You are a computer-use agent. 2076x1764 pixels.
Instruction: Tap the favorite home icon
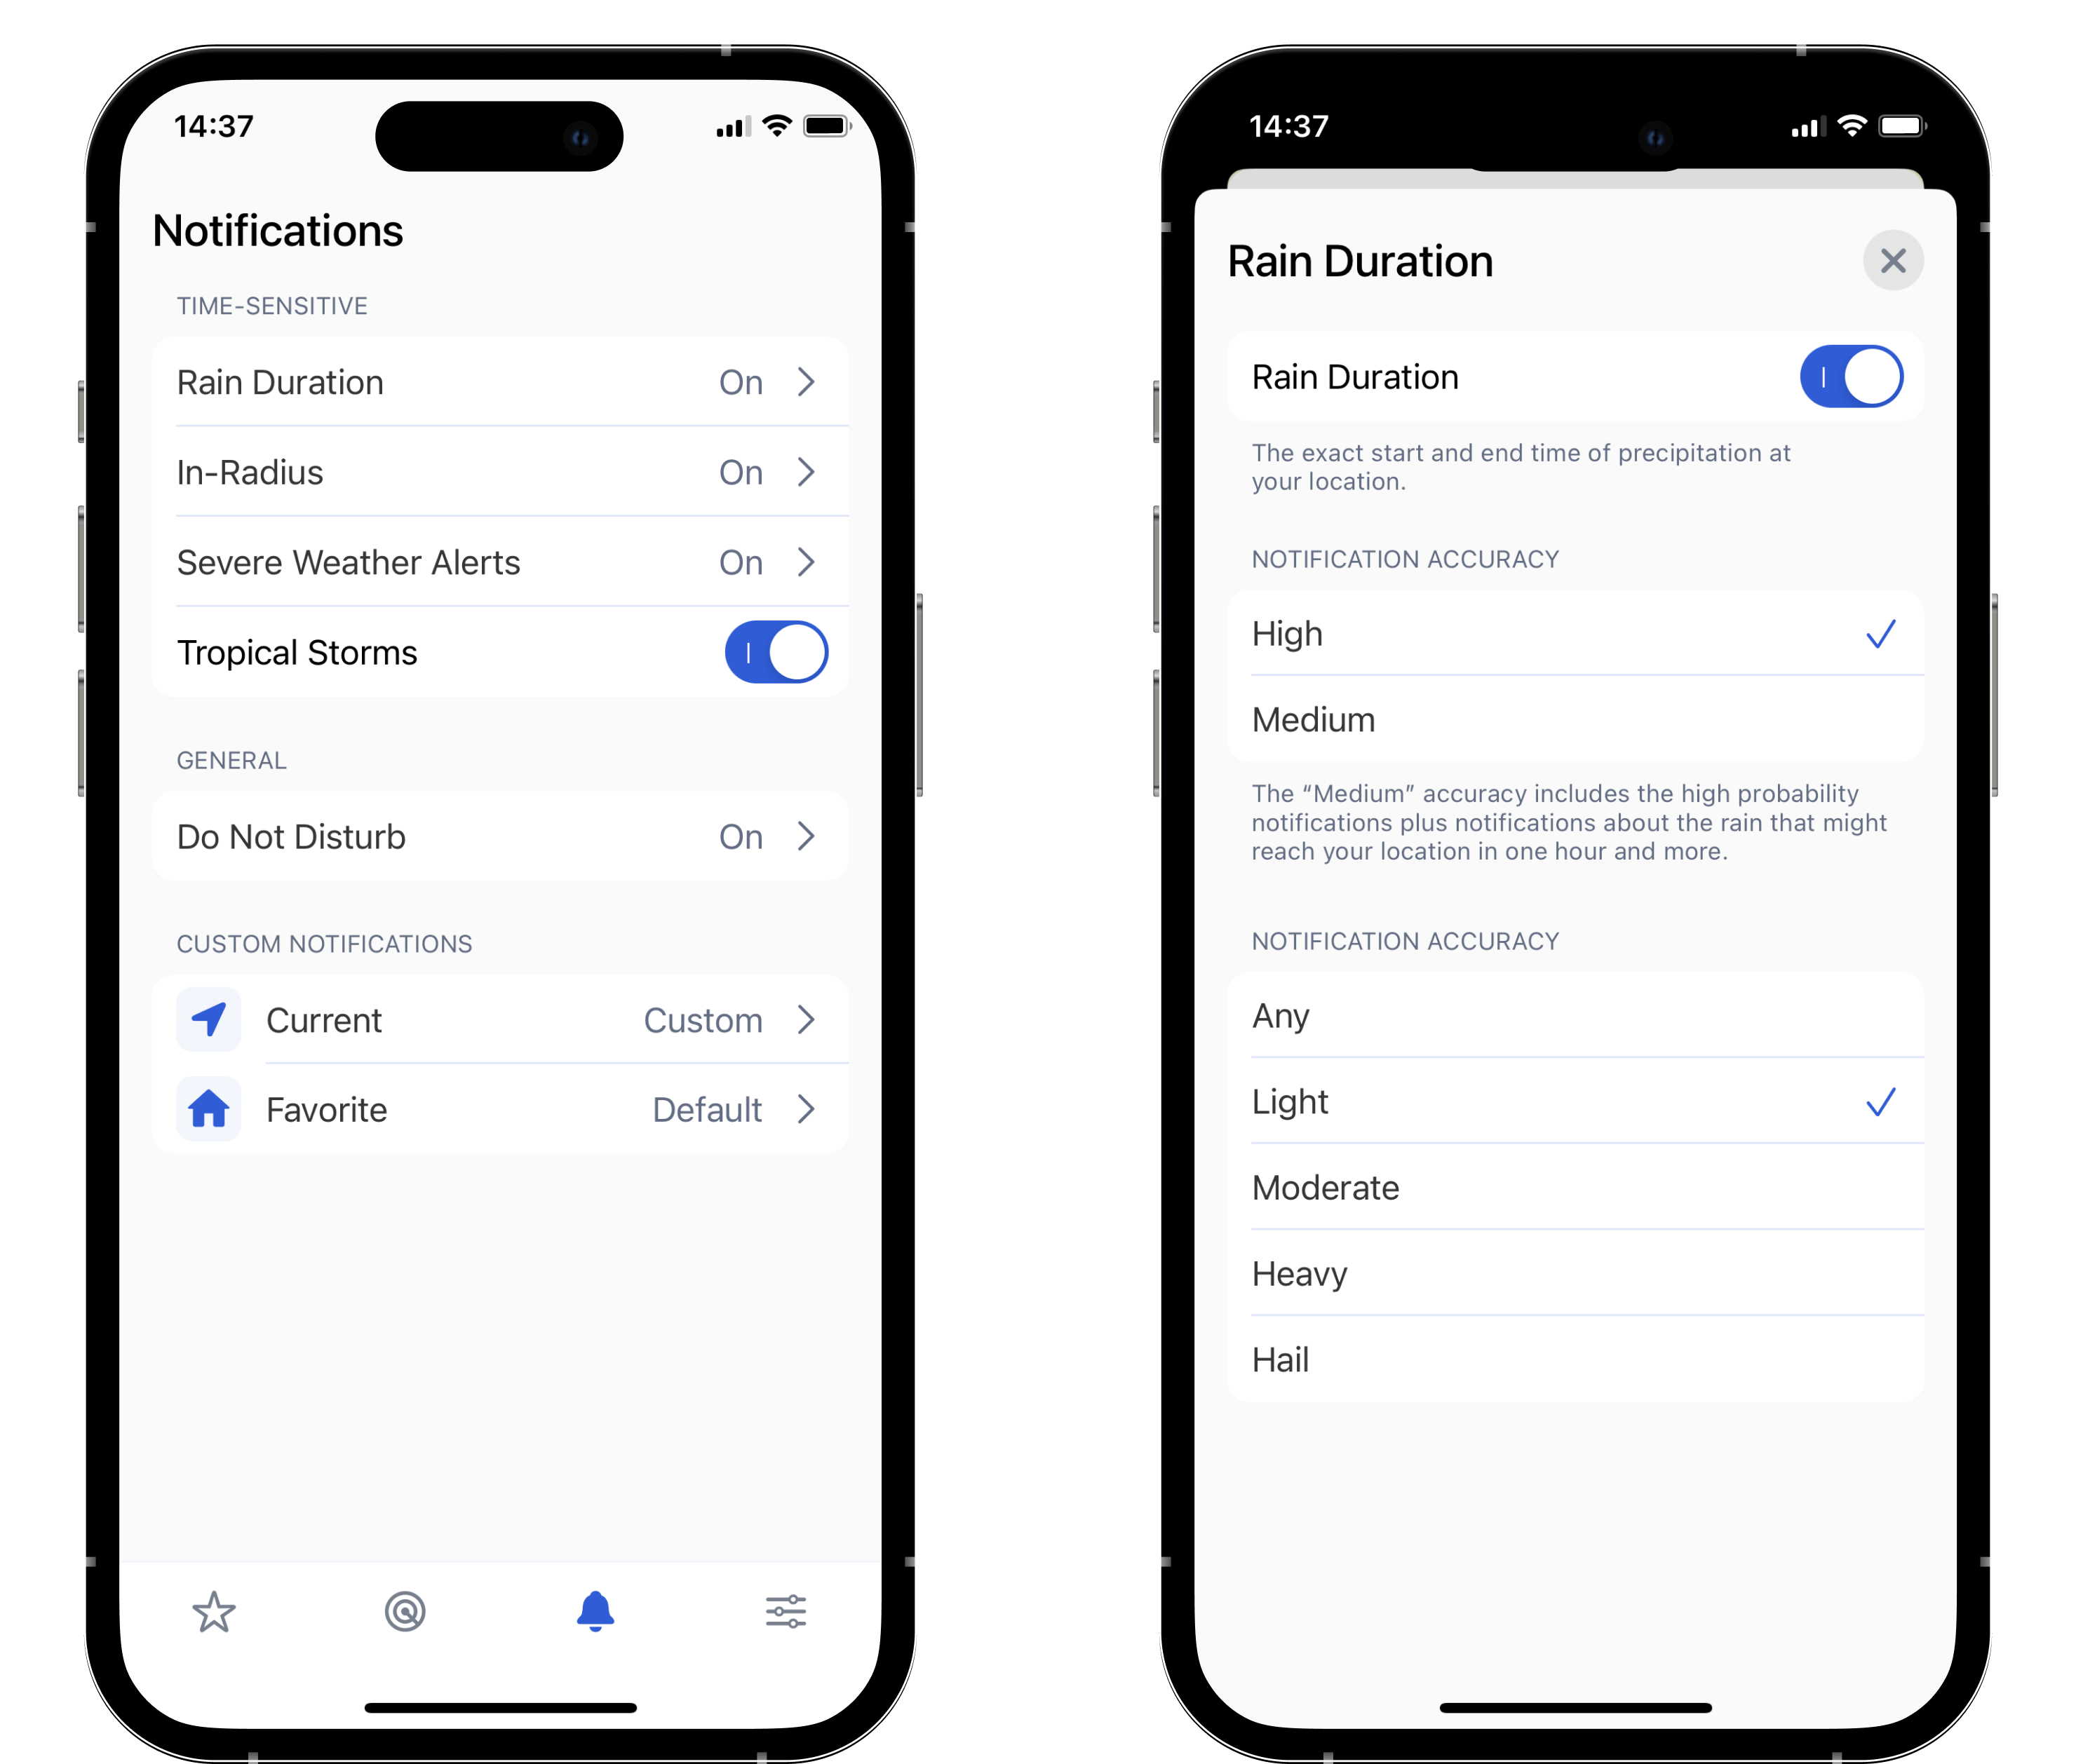(210, 1109)
